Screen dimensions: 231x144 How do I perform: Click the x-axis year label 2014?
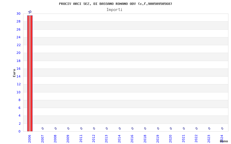tap(119, 139)
